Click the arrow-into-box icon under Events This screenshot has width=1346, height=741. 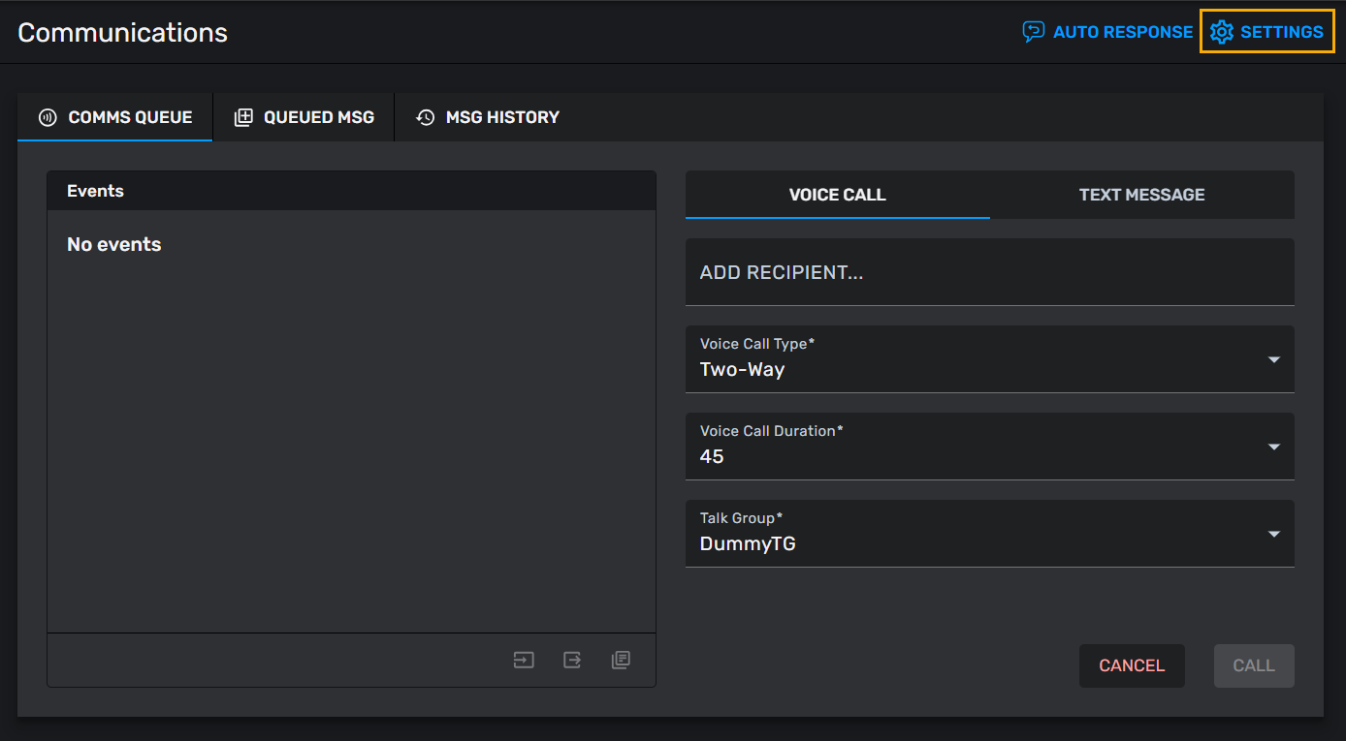[524, 660]
